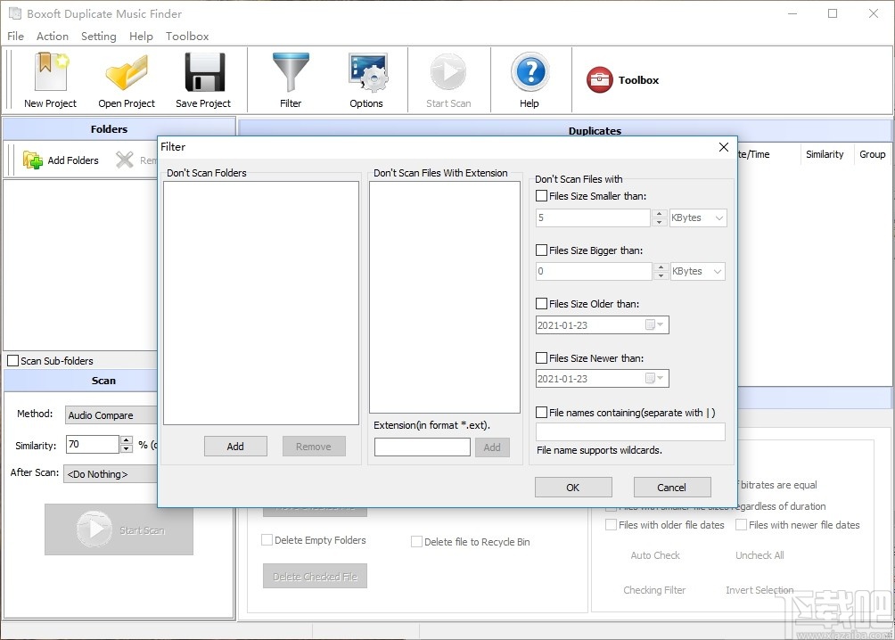The height and width of the screenshot is (640, 895).
Task: Add folders to scan list
Action: (61, 160)
